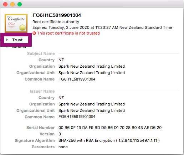The height and width of the screenshot is (155, 184).
Task: Close the certificate window with red button
Action: (5, 4)
